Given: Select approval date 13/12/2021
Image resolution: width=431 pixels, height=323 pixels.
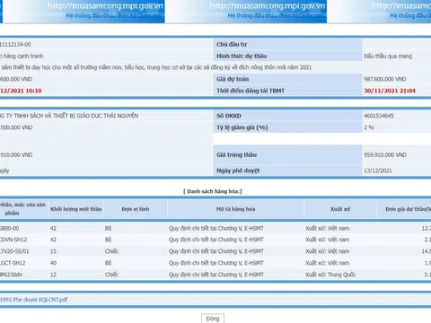Looking at the screenshot, I should pos(378,170).
